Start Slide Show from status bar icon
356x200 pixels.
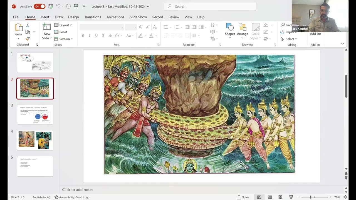pyautogui.click(x=291, y=197)
